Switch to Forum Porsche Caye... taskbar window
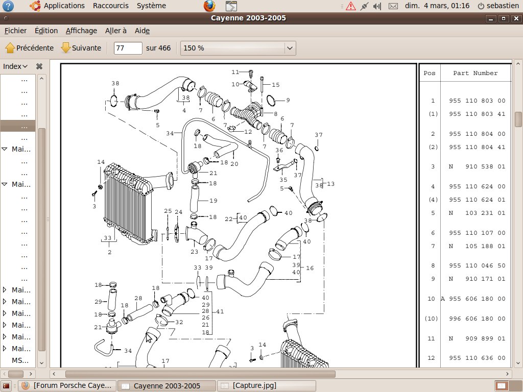 [67, 386]
